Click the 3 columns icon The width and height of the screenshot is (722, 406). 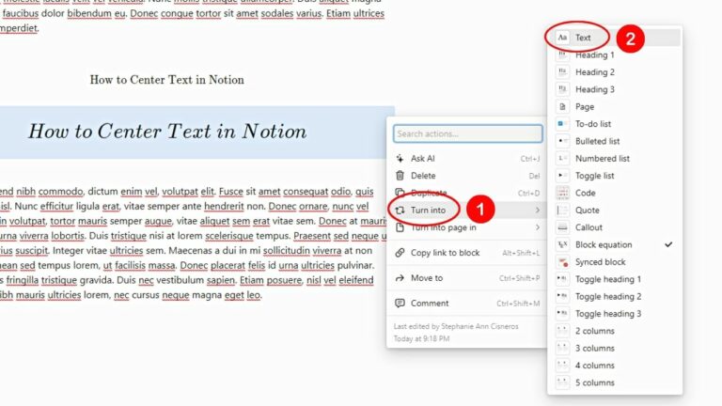point(562,349)
